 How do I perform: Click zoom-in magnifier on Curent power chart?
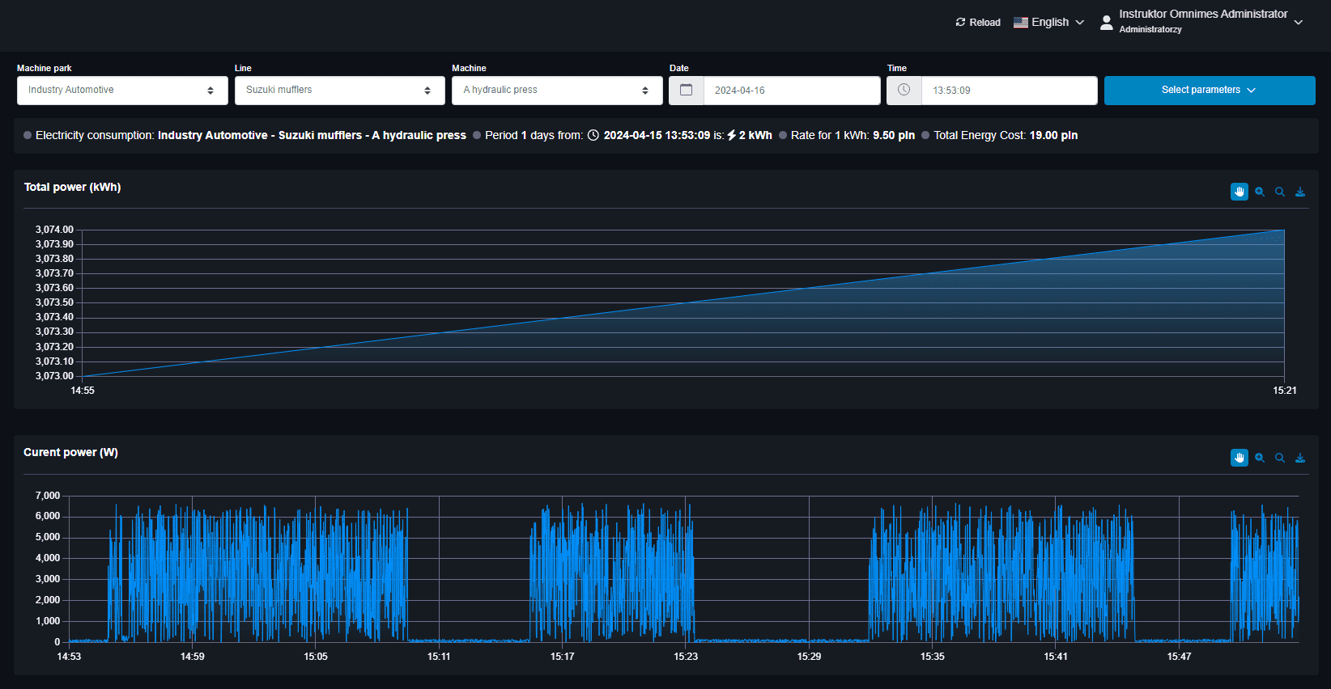[x=1260, y=458]
